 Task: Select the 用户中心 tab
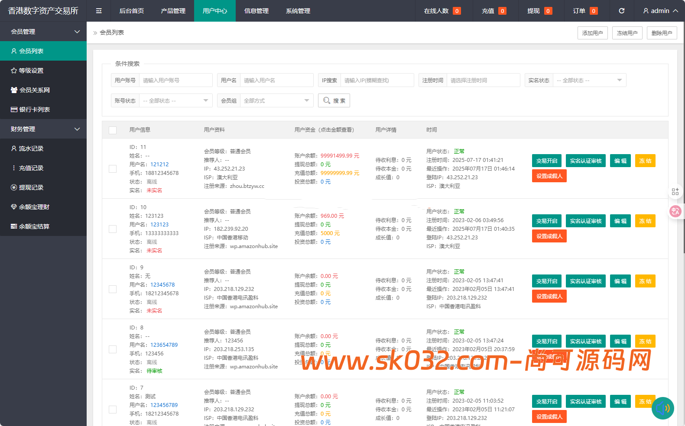tap(215, 11)
